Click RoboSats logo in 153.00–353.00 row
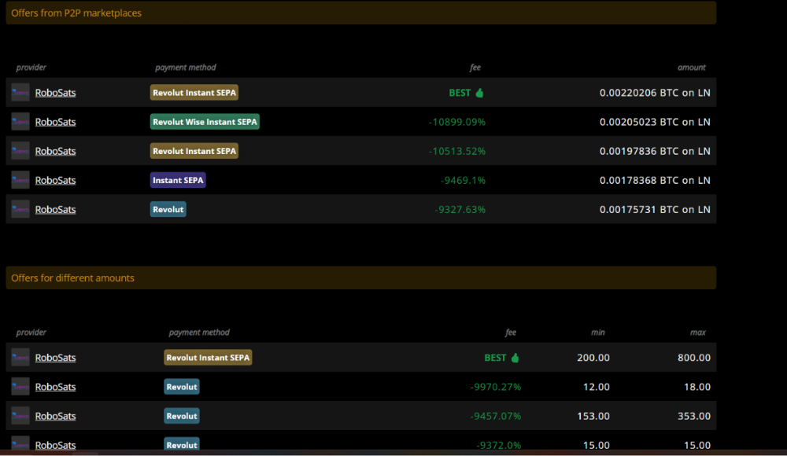The width and height of the screenshot is (787, 456). [20, 415]
